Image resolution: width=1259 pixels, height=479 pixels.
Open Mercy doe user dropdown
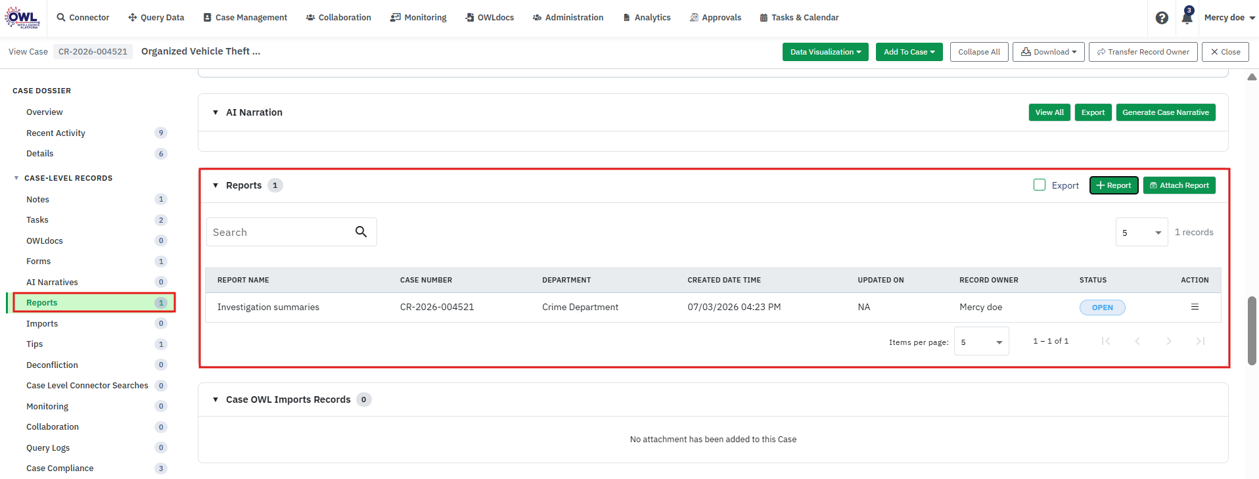click(x=1229, y=18)
